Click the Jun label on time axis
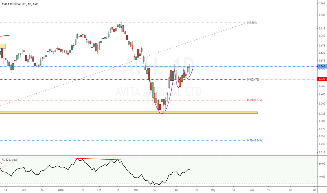This screenshot has height=193, width=327. (252, 190)
